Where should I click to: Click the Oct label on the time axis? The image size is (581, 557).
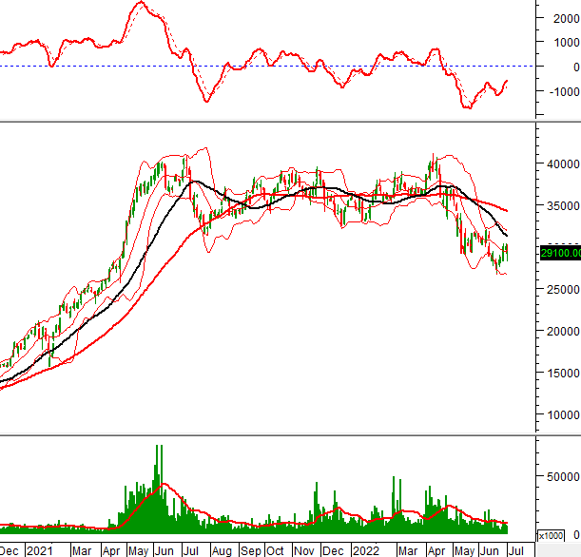pos(276,550)
